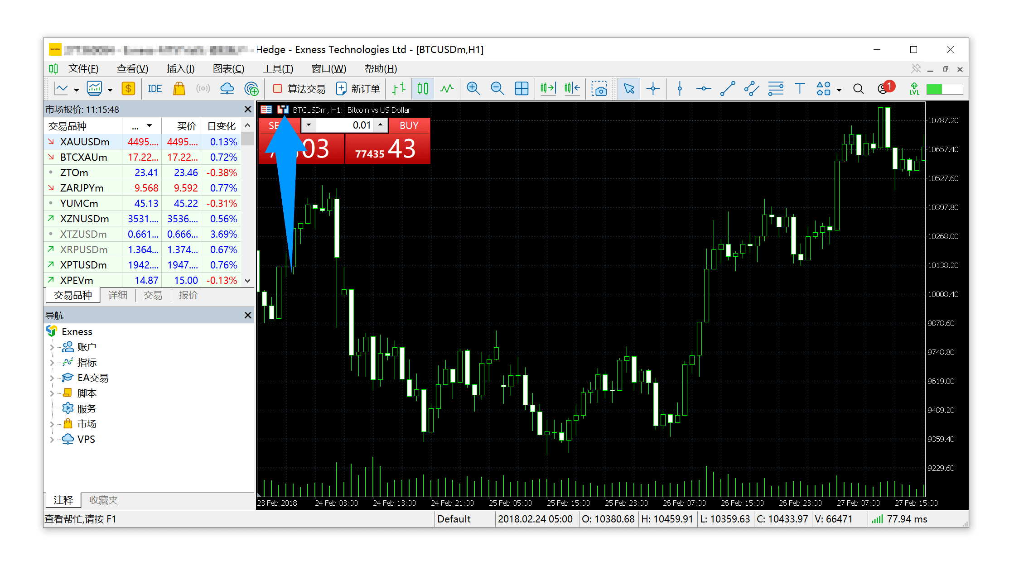Image resolution: width=1014 pixels, height=570 pixels.
Task: Switch to the 收藏夹 tab
Action: [x=103, y=500]
